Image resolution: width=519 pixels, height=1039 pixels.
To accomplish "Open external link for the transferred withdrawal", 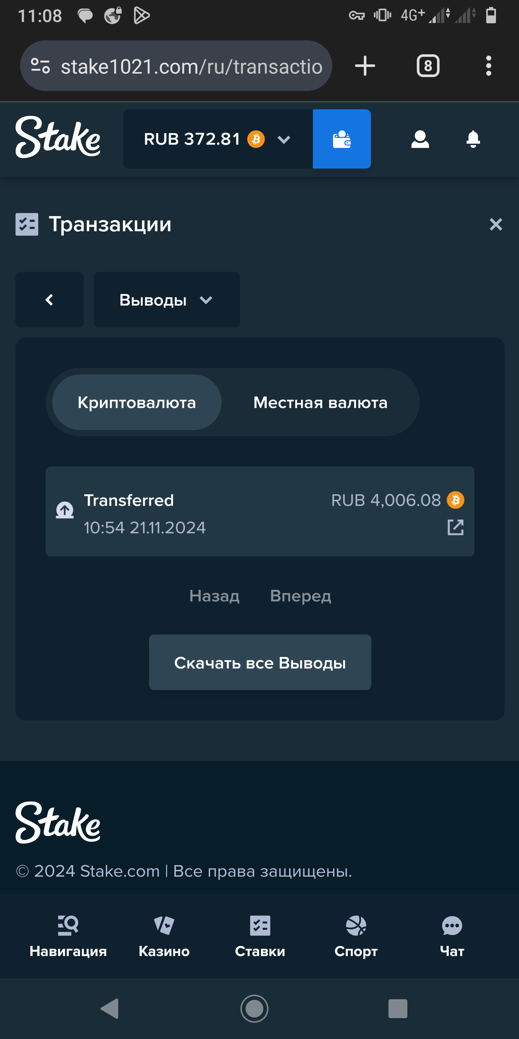I will pos(455,527).
